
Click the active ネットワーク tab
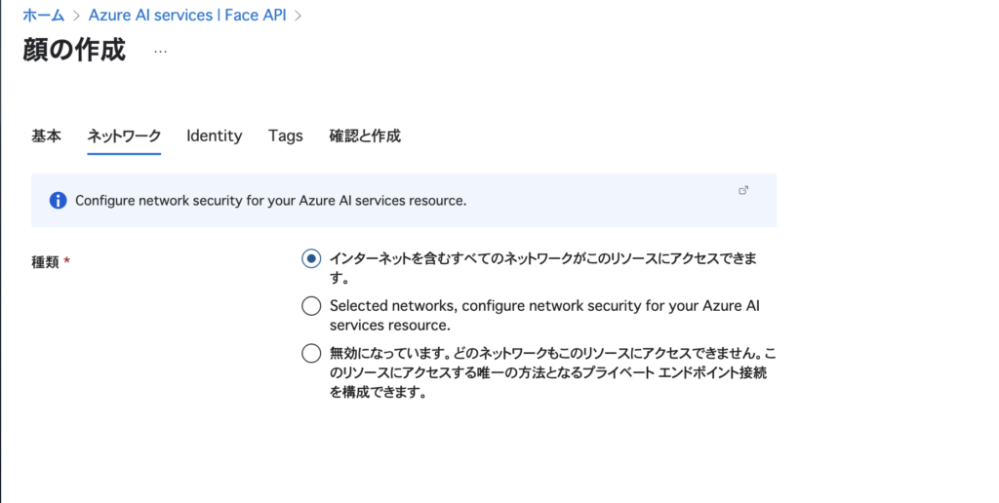[124, 135]
